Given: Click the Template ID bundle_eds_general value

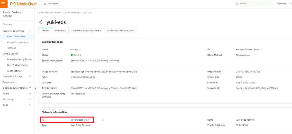Looking at the screenshot, I should point(257,88).
